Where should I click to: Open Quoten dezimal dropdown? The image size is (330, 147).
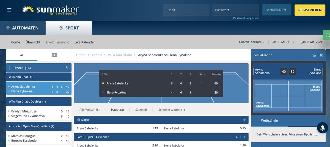(x=252, y=42)
